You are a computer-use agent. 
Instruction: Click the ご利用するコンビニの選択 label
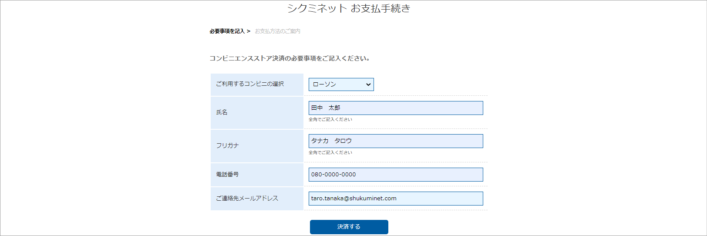point(250,84)
